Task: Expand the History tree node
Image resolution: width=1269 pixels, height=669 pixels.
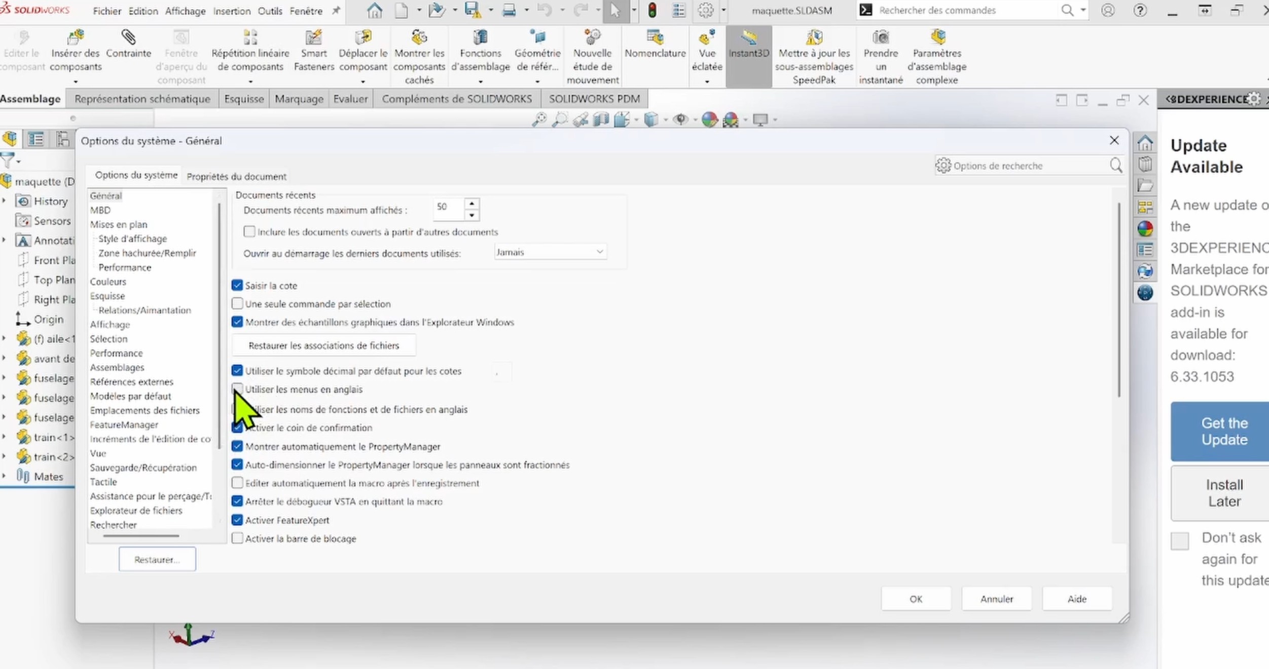Action: (5, 201)
